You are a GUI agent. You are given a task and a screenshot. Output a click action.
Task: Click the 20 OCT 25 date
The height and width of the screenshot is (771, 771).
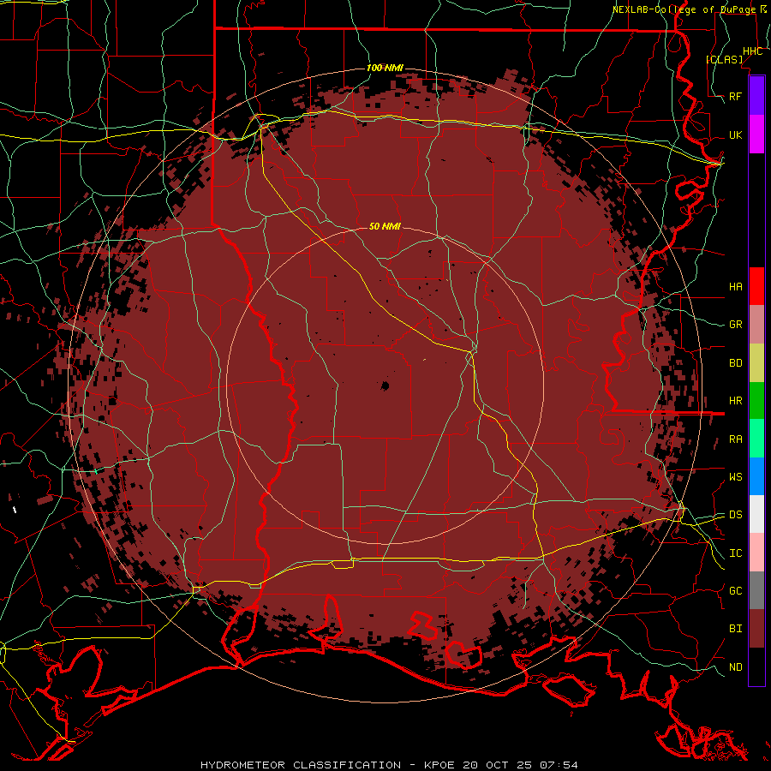tap(498, 765)
